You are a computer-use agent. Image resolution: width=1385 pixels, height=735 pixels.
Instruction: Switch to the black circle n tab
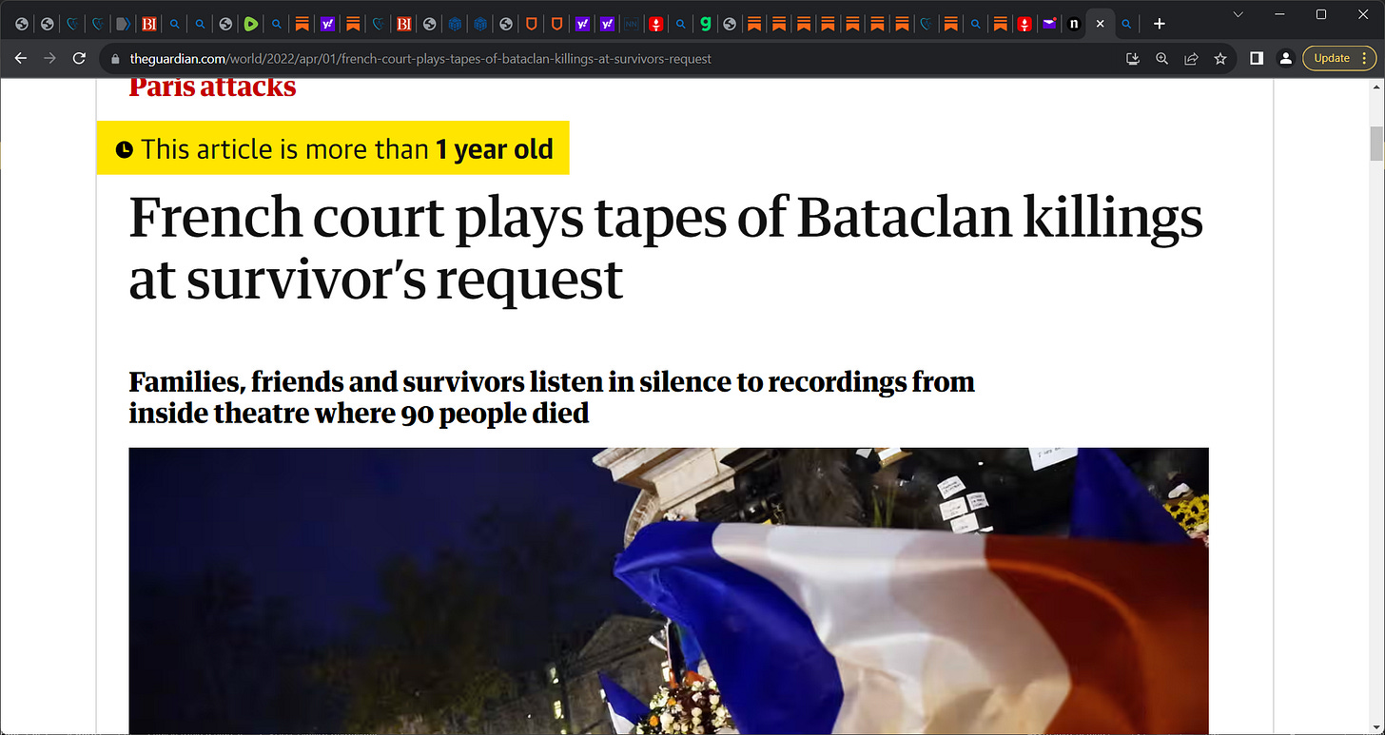click(1074, 24)
